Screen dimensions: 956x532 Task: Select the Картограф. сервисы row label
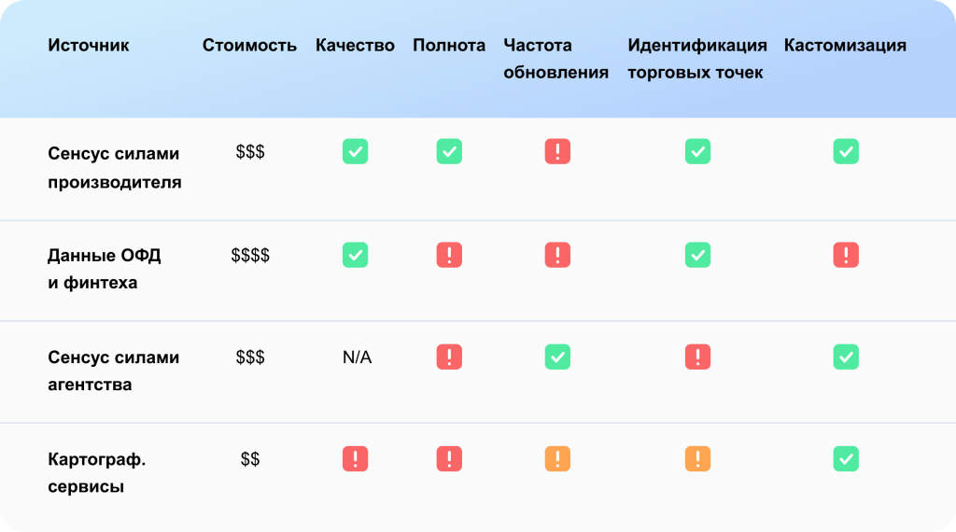[96, 472]
